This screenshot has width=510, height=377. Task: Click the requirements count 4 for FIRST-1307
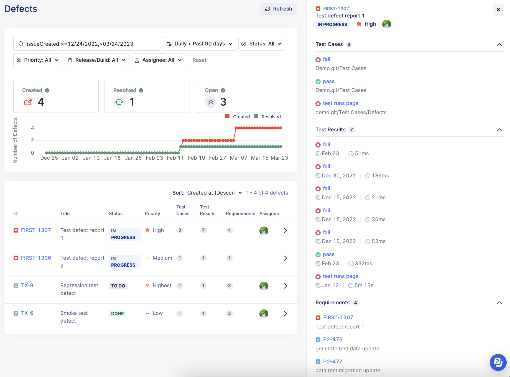tap(229, 230)
